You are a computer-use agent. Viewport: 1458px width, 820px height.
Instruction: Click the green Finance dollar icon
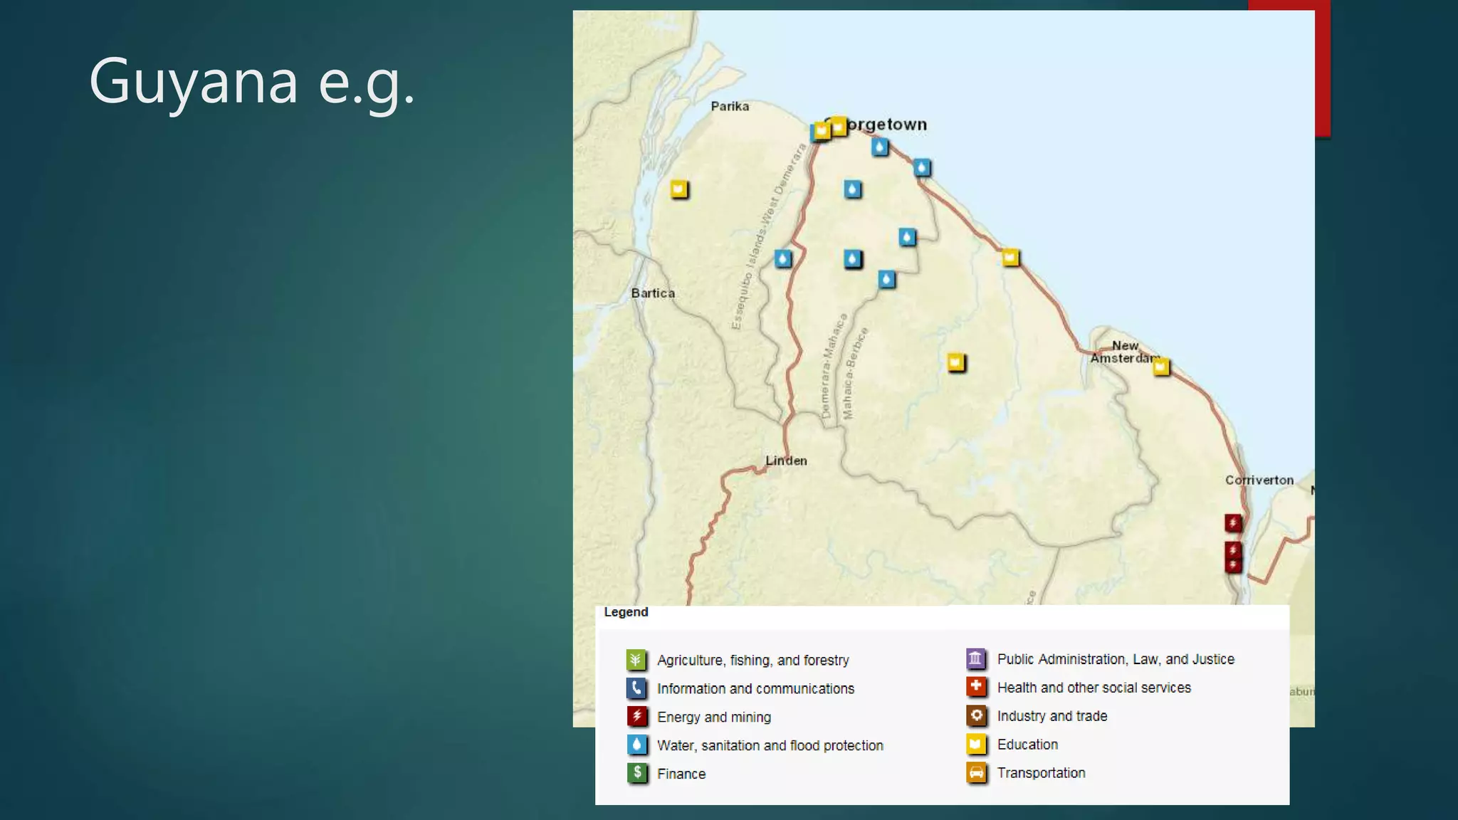(636, 773)
